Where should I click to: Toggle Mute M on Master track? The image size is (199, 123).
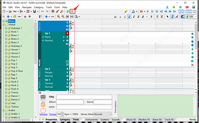(x=67, y=26)
